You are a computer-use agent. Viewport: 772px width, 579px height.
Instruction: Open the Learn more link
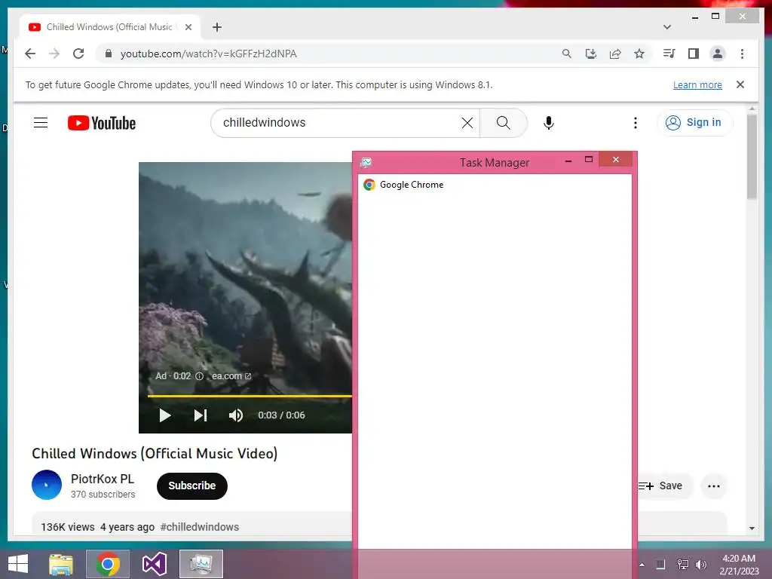click(697, 84)
